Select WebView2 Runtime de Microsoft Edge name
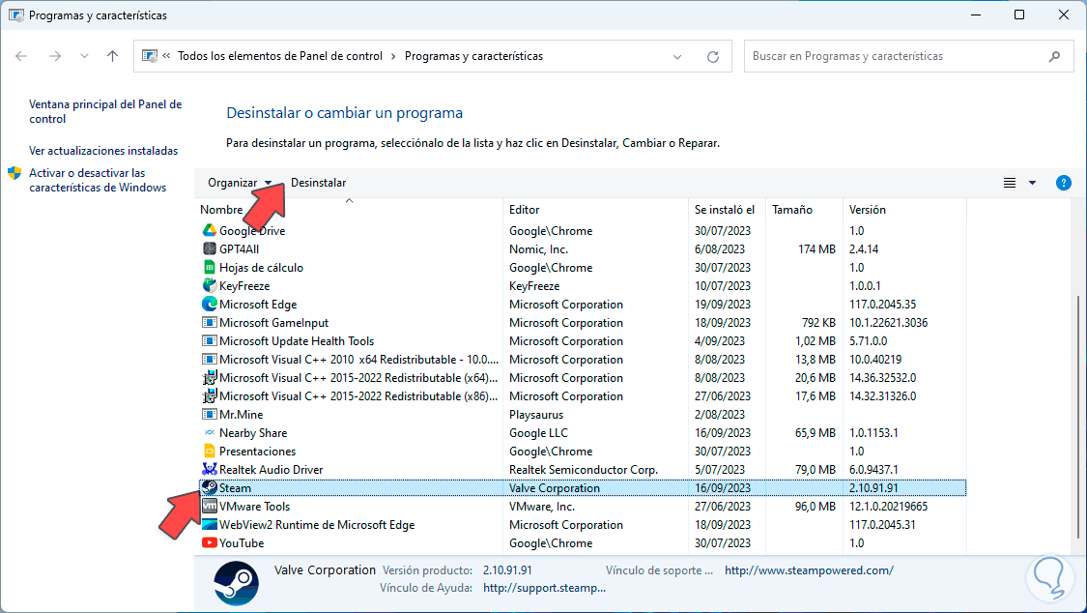Viewport: 1087px width, 613px height. coord(317,525)
